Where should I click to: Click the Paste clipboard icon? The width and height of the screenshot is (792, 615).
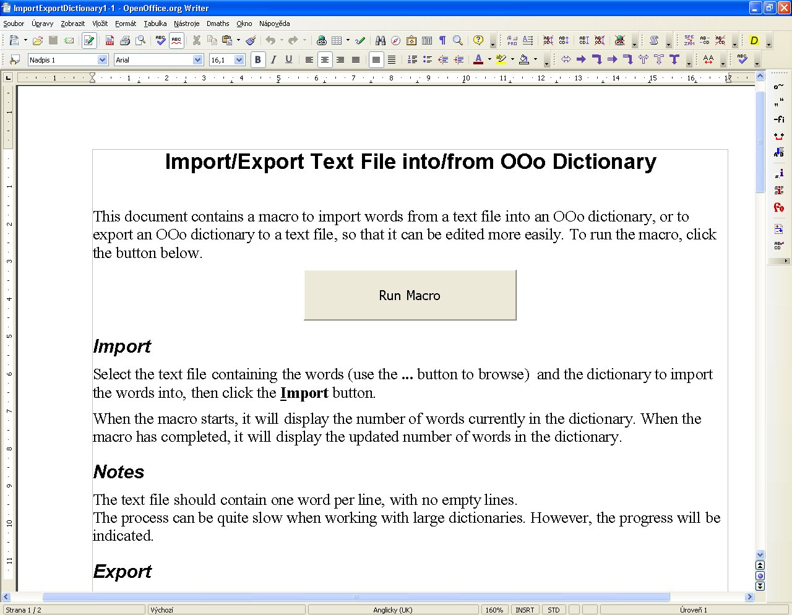click(x=227, y=40)
